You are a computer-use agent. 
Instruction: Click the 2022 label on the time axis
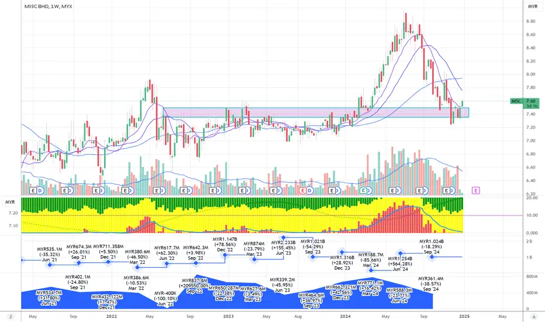[112, 316]
